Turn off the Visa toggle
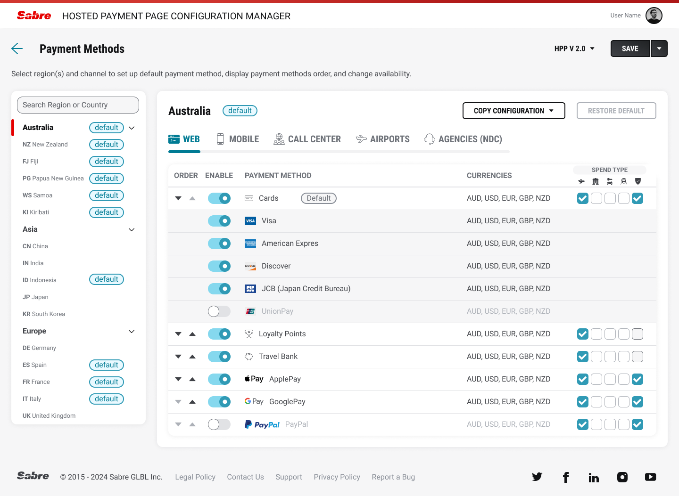 point(219,221)
